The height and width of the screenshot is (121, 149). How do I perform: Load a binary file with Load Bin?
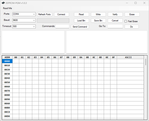(81, 21)
